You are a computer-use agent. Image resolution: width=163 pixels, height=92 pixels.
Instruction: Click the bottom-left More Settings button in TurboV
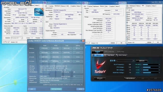pyautogui.click(x=100, y=78)
